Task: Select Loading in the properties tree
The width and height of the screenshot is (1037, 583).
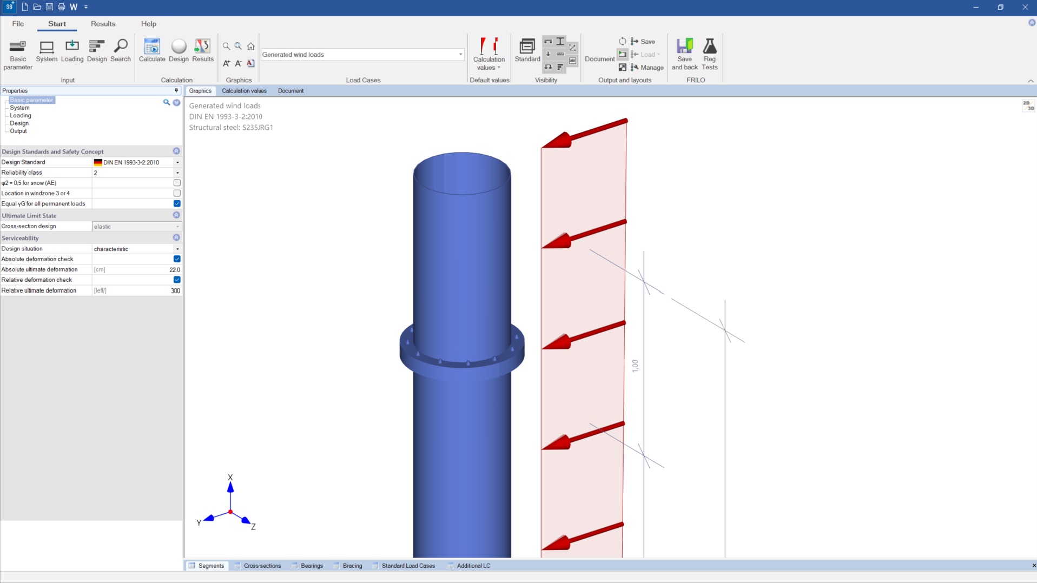Action: pyautogui.click(x=21, y=115)
